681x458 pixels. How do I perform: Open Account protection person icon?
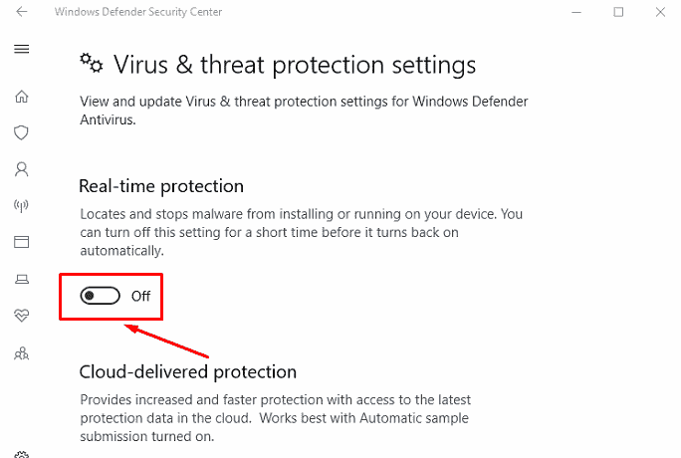(21, 169)
